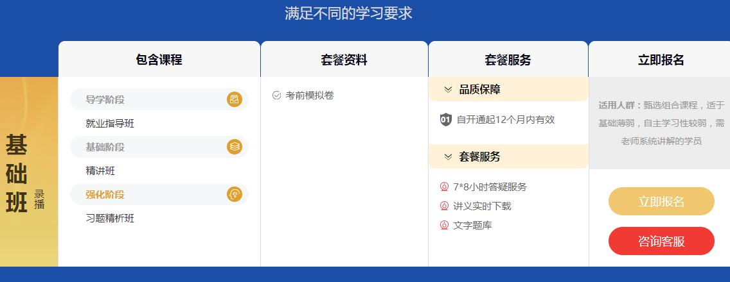730x282 pixels.
Task: Select the 基础班 录播 side banner
Action: click(29, 172)
